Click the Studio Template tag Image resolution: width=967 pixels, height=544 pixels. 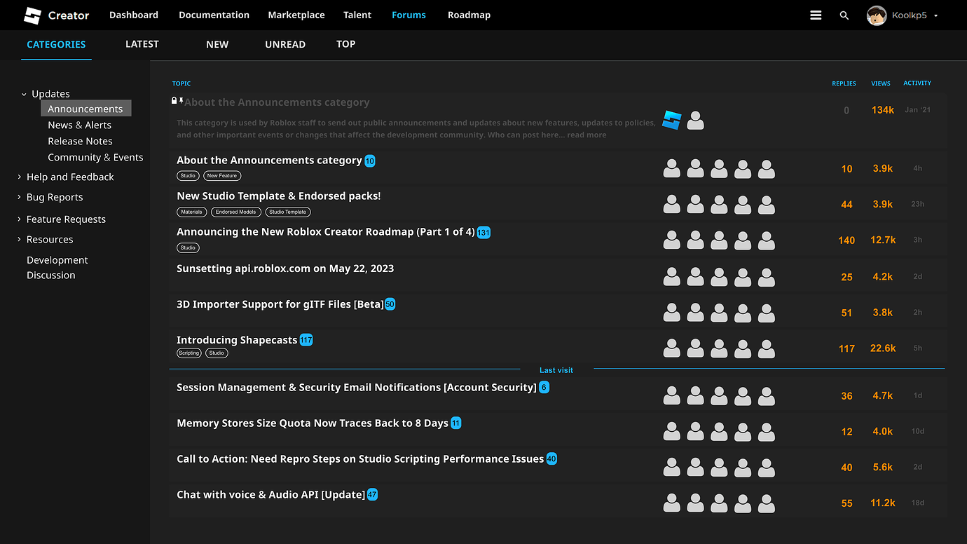click(x=287, y=212)
